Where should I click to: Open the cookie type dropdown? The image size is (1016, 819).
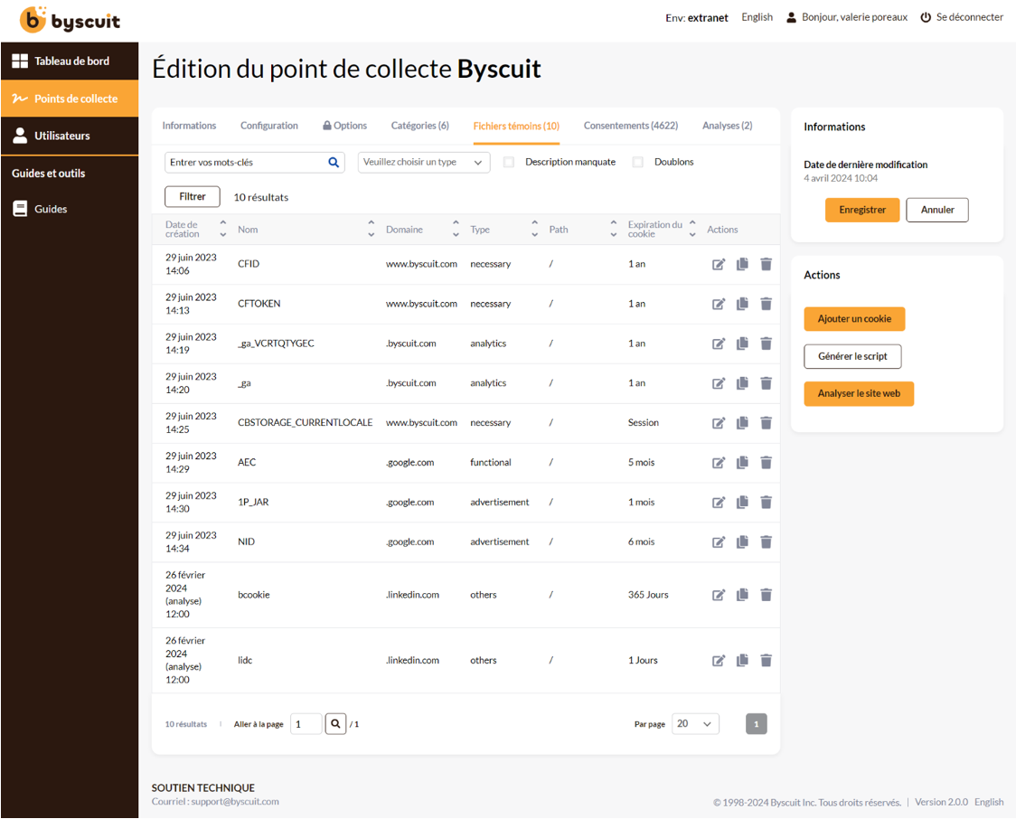(424, 162)
